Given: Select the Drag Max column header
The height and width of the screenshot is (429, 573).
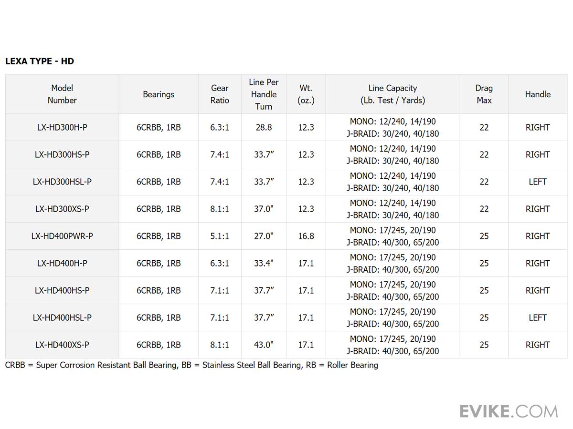Looking at the screenshot, I should click(x=484, y=94).
